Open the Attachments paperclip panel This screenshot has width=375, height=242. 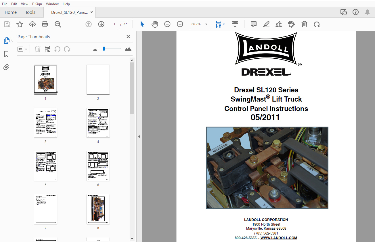tap(6, 67)
